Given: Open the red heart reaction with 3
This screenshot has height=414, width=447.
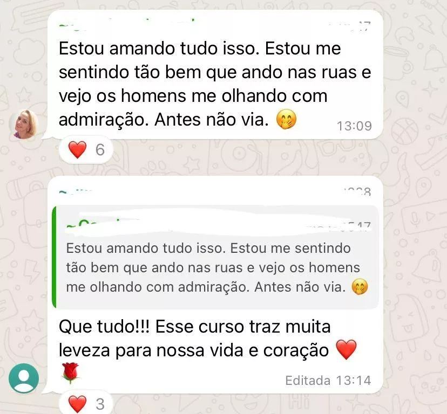Looking at the screenshot, I should point(86,403).
